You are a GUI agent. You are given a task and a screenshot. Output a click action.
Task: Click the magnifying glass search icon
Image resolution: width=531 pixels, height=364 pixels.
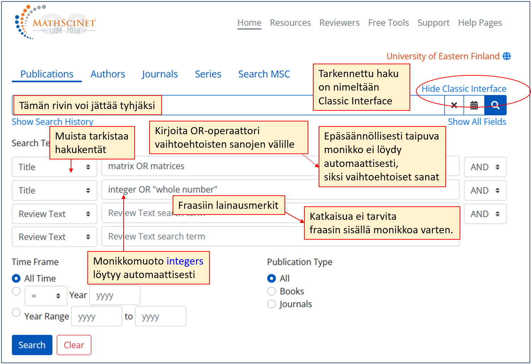[x=495, y=105]
